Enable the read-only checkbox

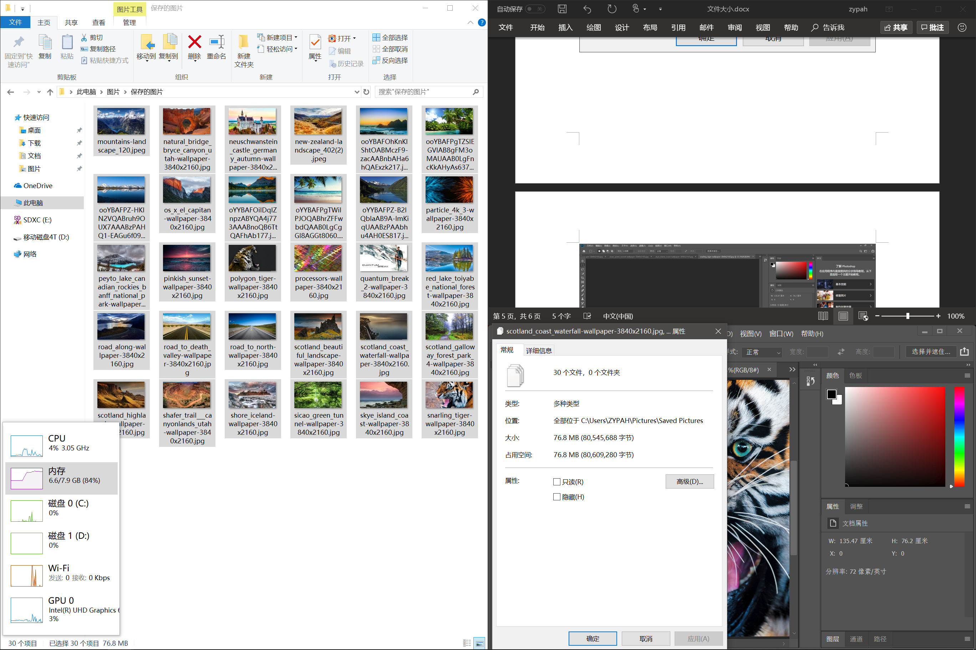pos(557,482)
